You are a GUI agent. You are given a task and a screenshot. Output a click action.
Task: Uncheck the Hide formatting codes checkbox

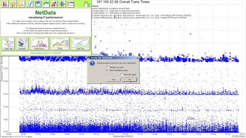point(108,71)
